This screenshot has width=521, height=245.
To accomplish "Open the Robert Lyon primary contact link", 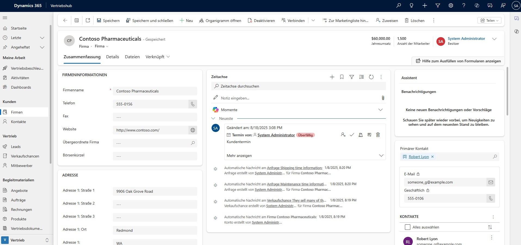I will (418, 157).
